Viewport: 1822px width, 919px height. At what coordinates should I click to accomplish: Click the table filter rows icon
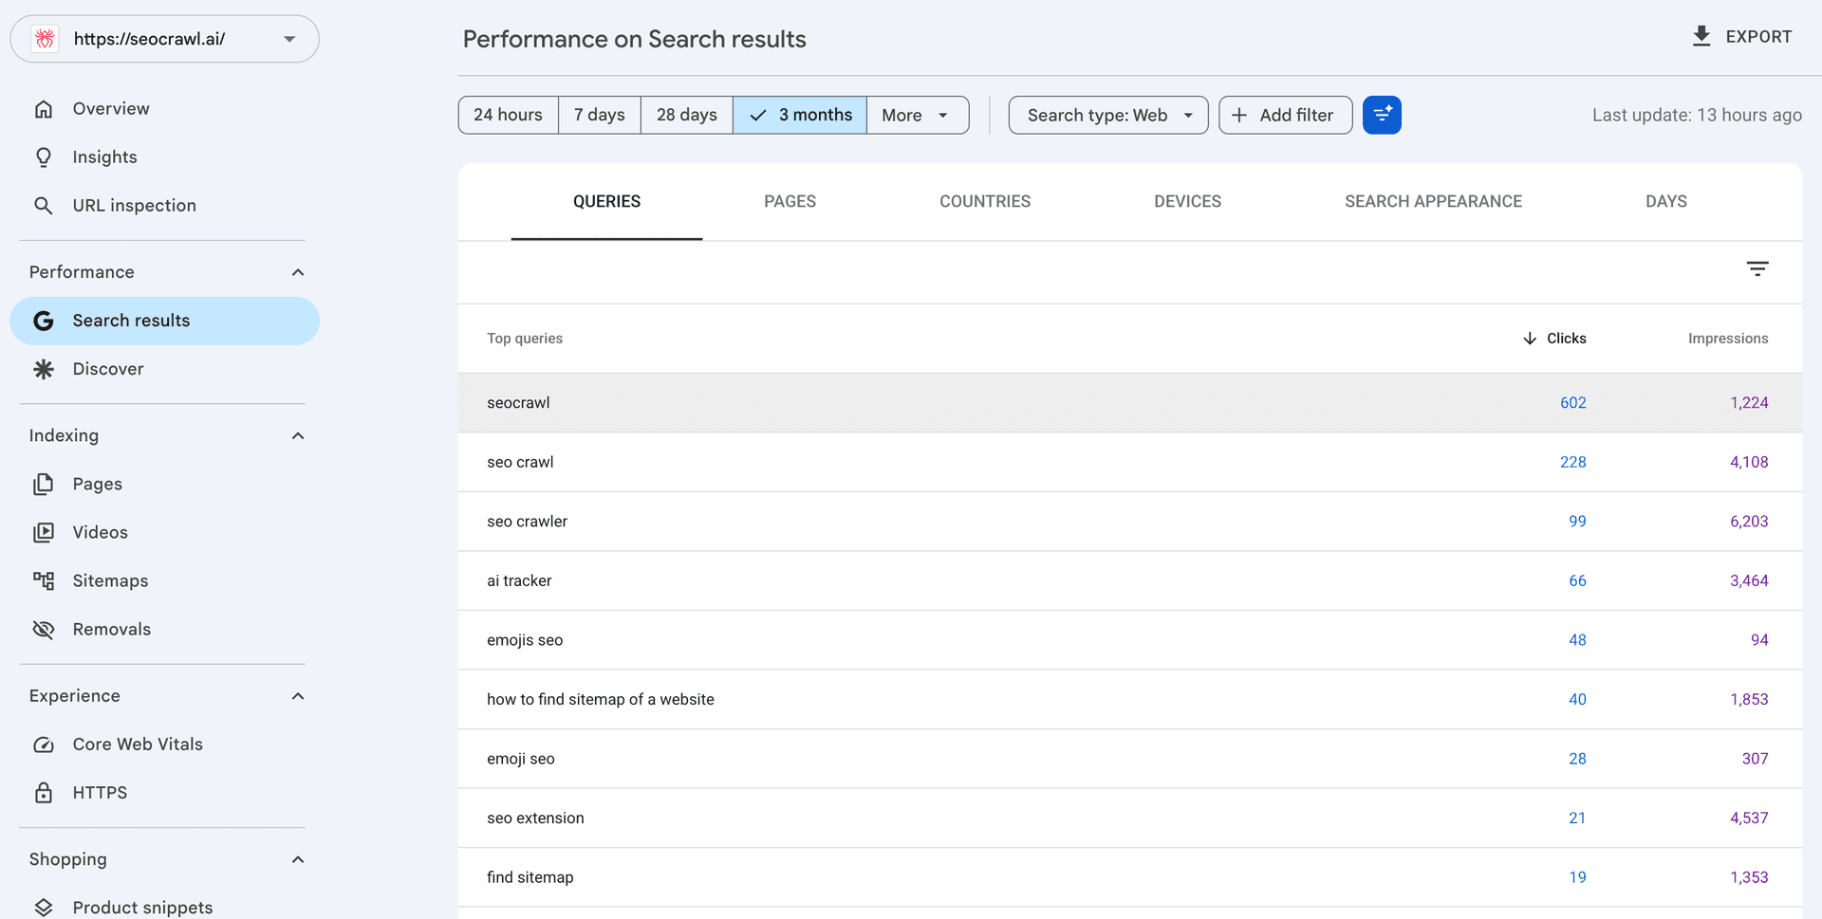(1757, 269)
